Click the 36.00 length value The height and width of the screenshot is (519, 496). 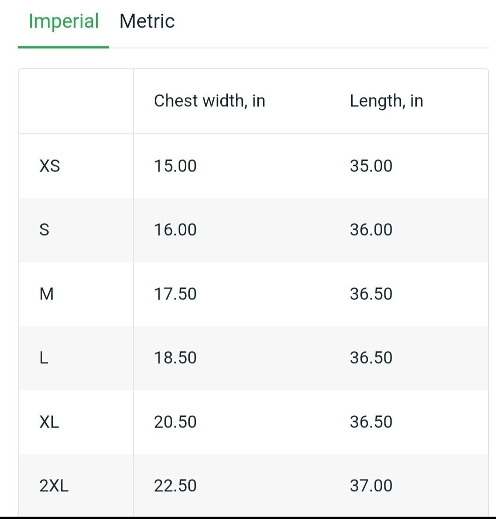pyautogui.click(x=371, y=230)
